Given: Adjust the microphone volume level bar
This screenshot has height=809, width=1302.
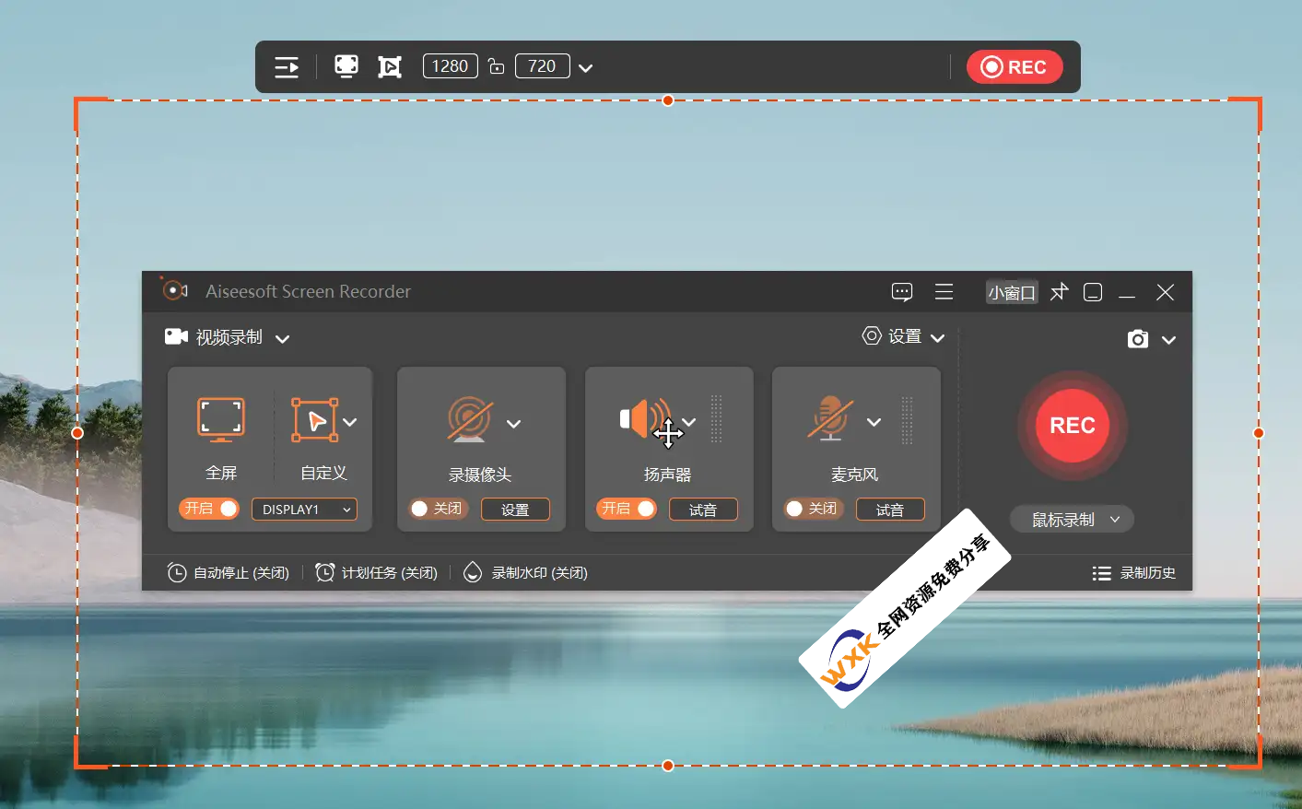Looking at the screenshot, I should [907, 420].
